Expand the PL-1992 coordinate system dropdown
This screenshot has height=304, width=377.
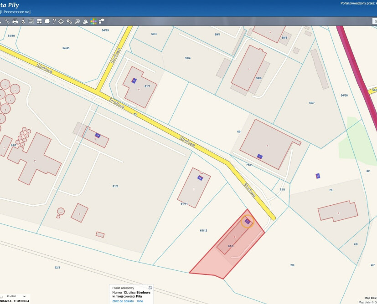pyautogui.click(x=24, y=296)
